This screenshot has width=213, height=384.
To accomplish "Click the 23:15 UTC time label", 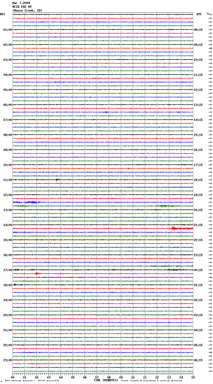I will [x=198, y=255].
